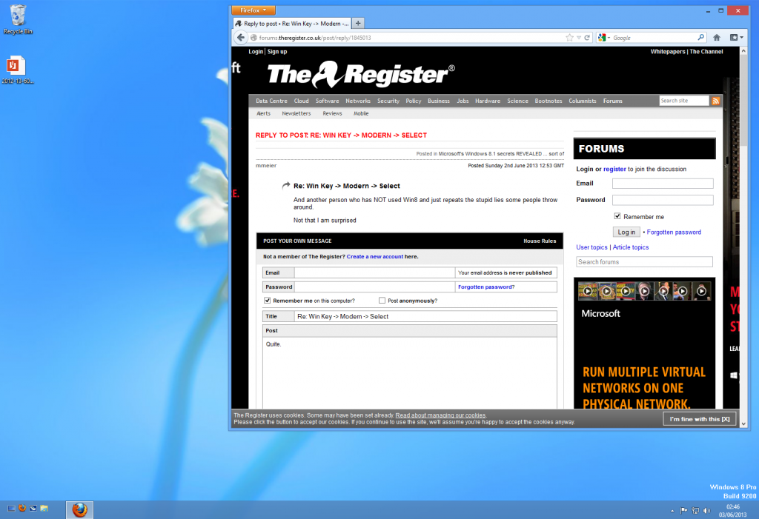Focus the Title field of the reply
Viewport: 759px width, 519px height.
425,316
